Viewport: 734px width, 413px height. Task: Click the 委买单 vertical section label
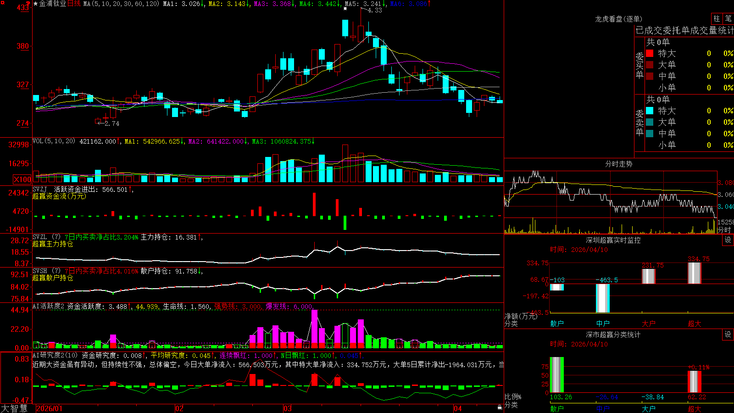(639, 65)
